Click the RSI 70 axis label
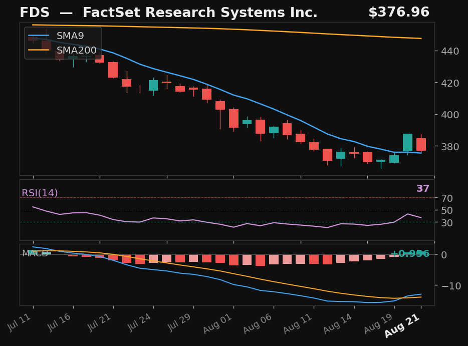468x346 pixels. coord(447,198)
